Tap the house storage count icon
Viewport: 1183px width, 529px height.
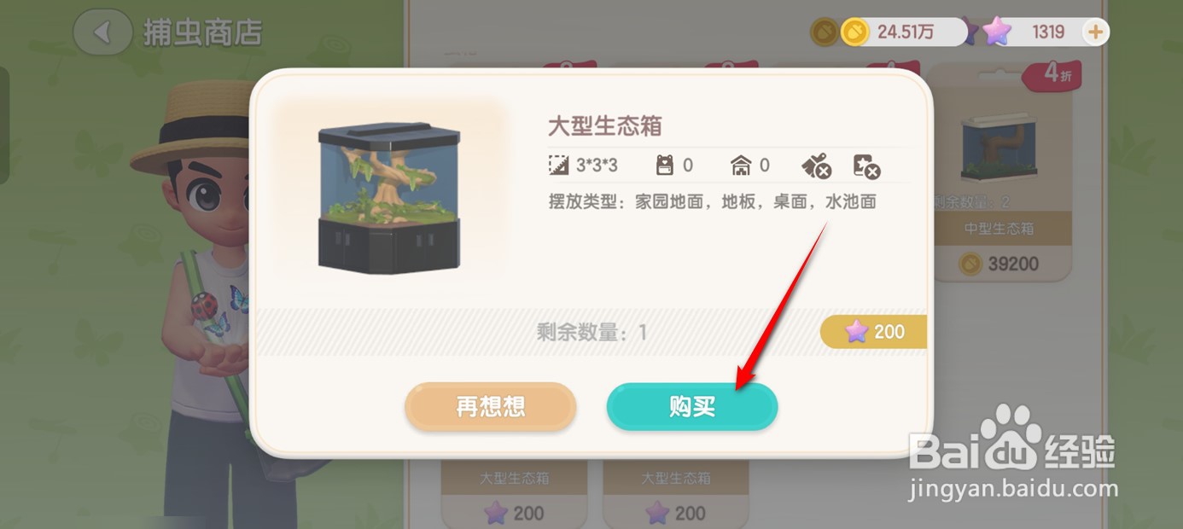click(x=741, y=165)
